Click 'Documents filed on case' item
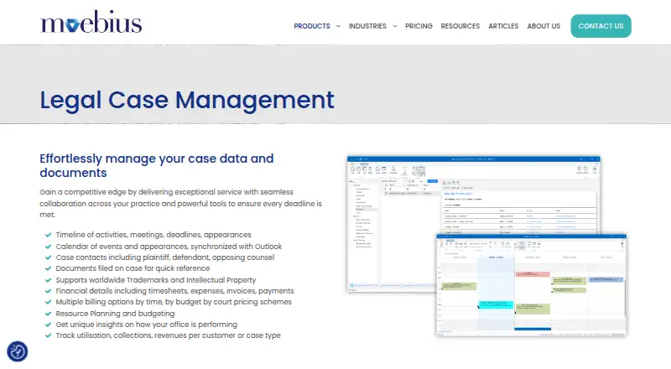 click(x=133, y=268)
